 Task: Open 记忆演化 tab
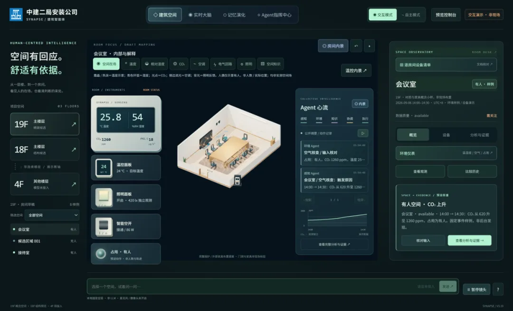click(234, 15)
